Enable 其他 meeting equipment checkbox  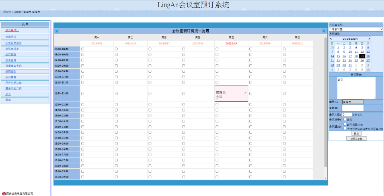click(345, 119)
